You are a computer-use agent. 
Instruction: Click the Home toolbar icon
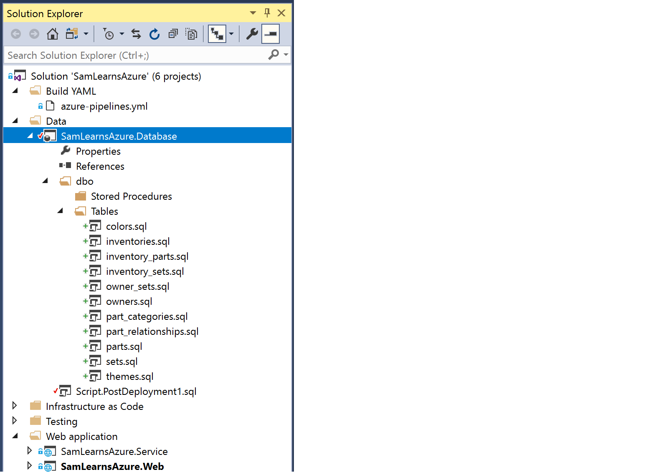(x=52, y=34)
